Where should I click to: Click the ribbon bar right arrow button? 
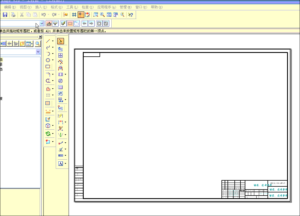(x=91, y=24)
